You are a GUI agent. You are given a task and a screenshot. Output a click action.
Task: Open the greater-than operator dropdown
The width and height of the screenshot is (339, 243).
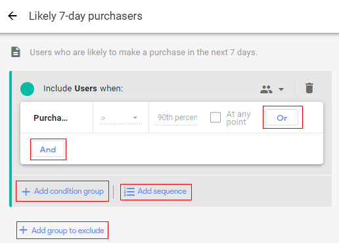pyautogui.click(x=121, y=118)
